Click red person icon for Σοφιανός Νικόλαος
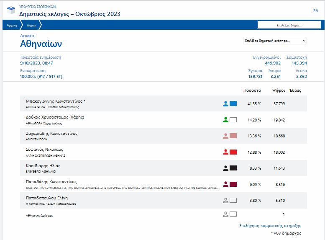Screen dimensions: 325x240 tap(226, 152)
